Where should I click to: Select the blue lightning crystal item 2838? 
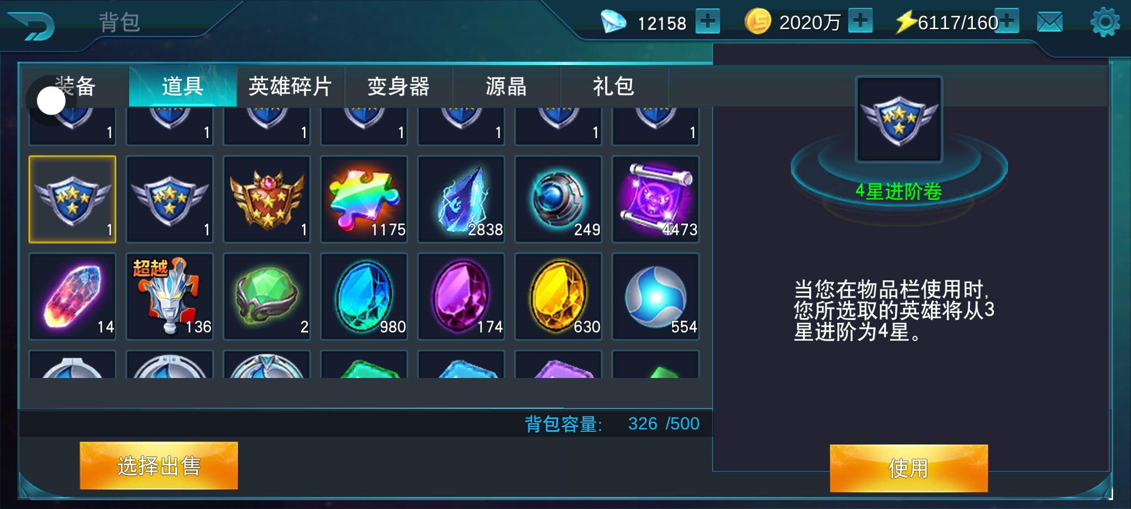pyautogui.click(x=461, y=199)
